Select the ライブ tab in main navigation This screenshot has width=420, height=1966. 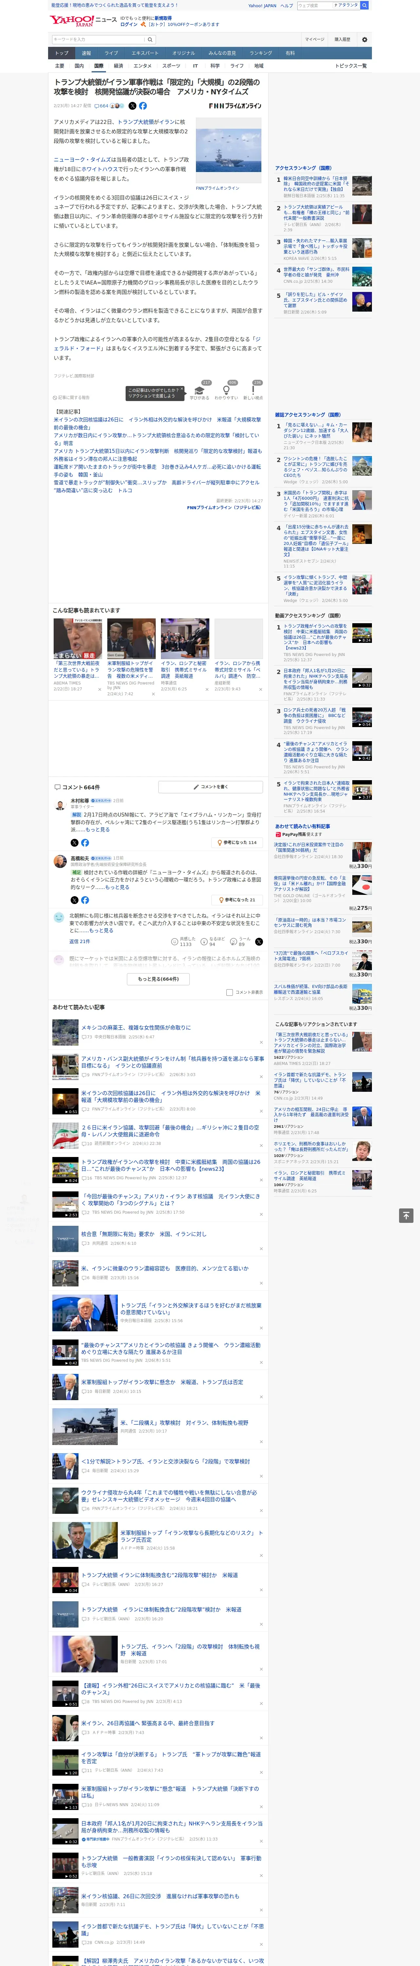click(111, 53)
